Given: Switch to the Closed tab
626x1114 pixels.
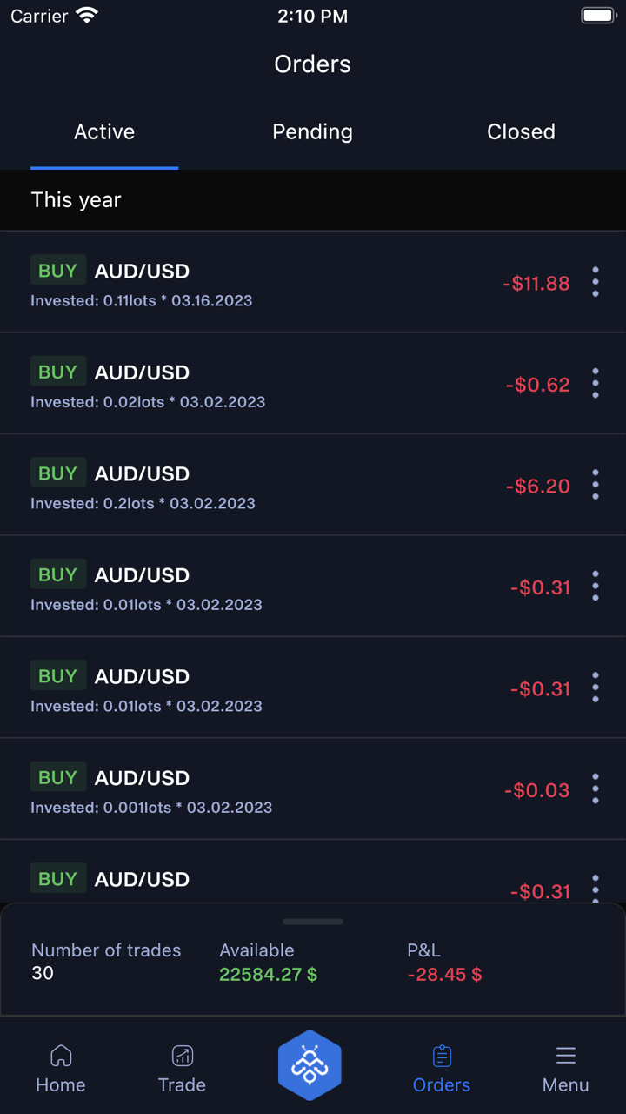Looking at the screenshot, I should (x=521, y=132).
